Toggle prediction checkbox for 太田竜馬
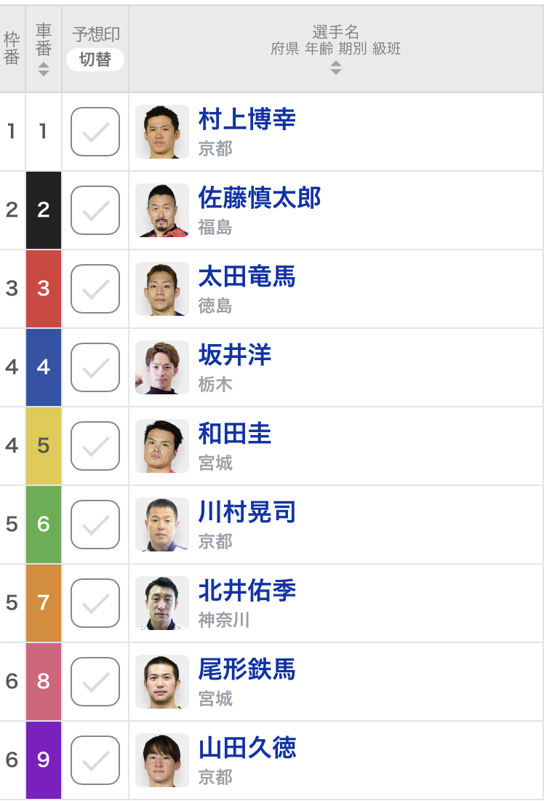The image size is (544, 801). point(95,289)
